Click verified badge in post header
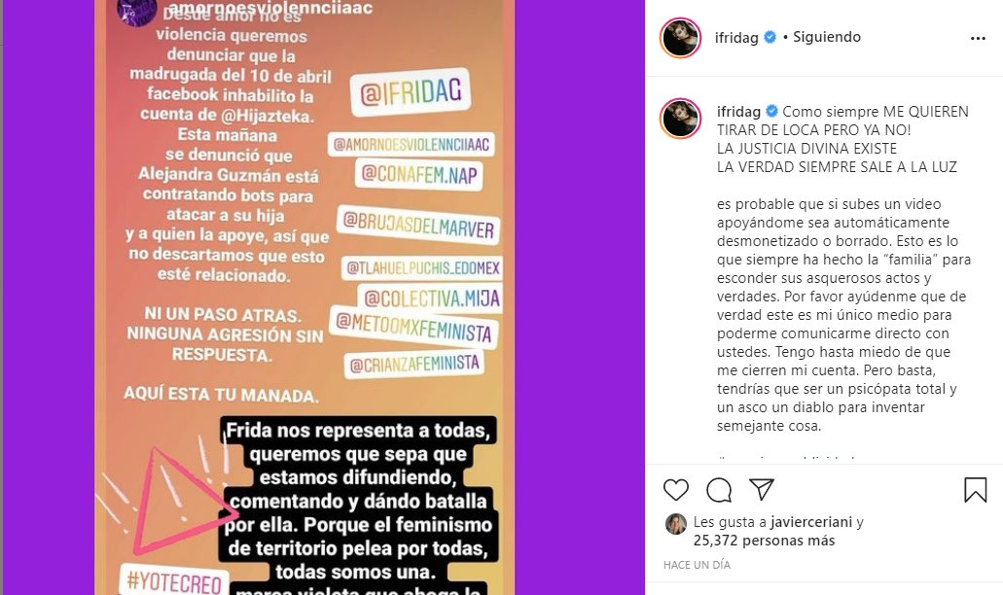 [770, 38]
